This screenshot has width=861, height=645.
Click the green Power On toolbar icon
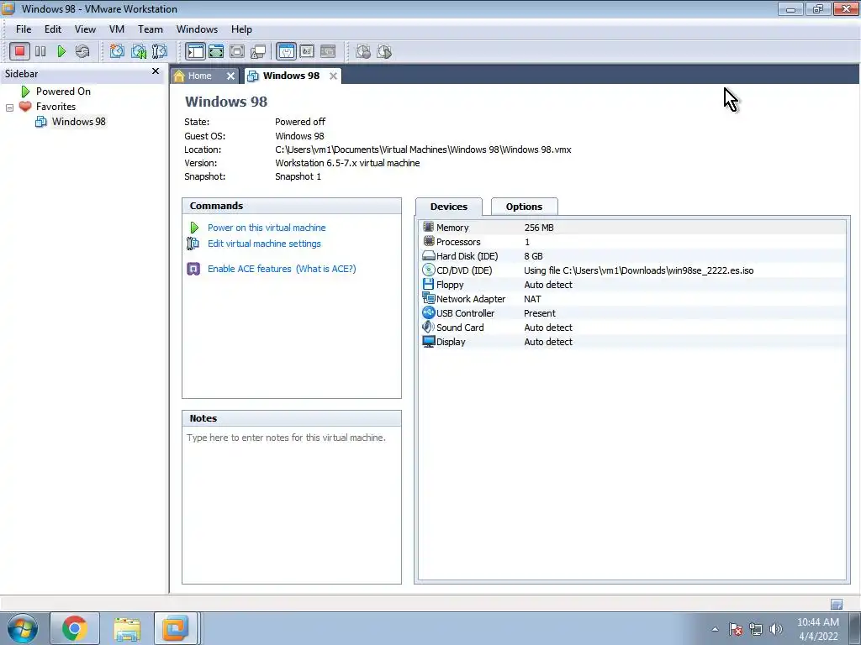(x=61, y=51)
